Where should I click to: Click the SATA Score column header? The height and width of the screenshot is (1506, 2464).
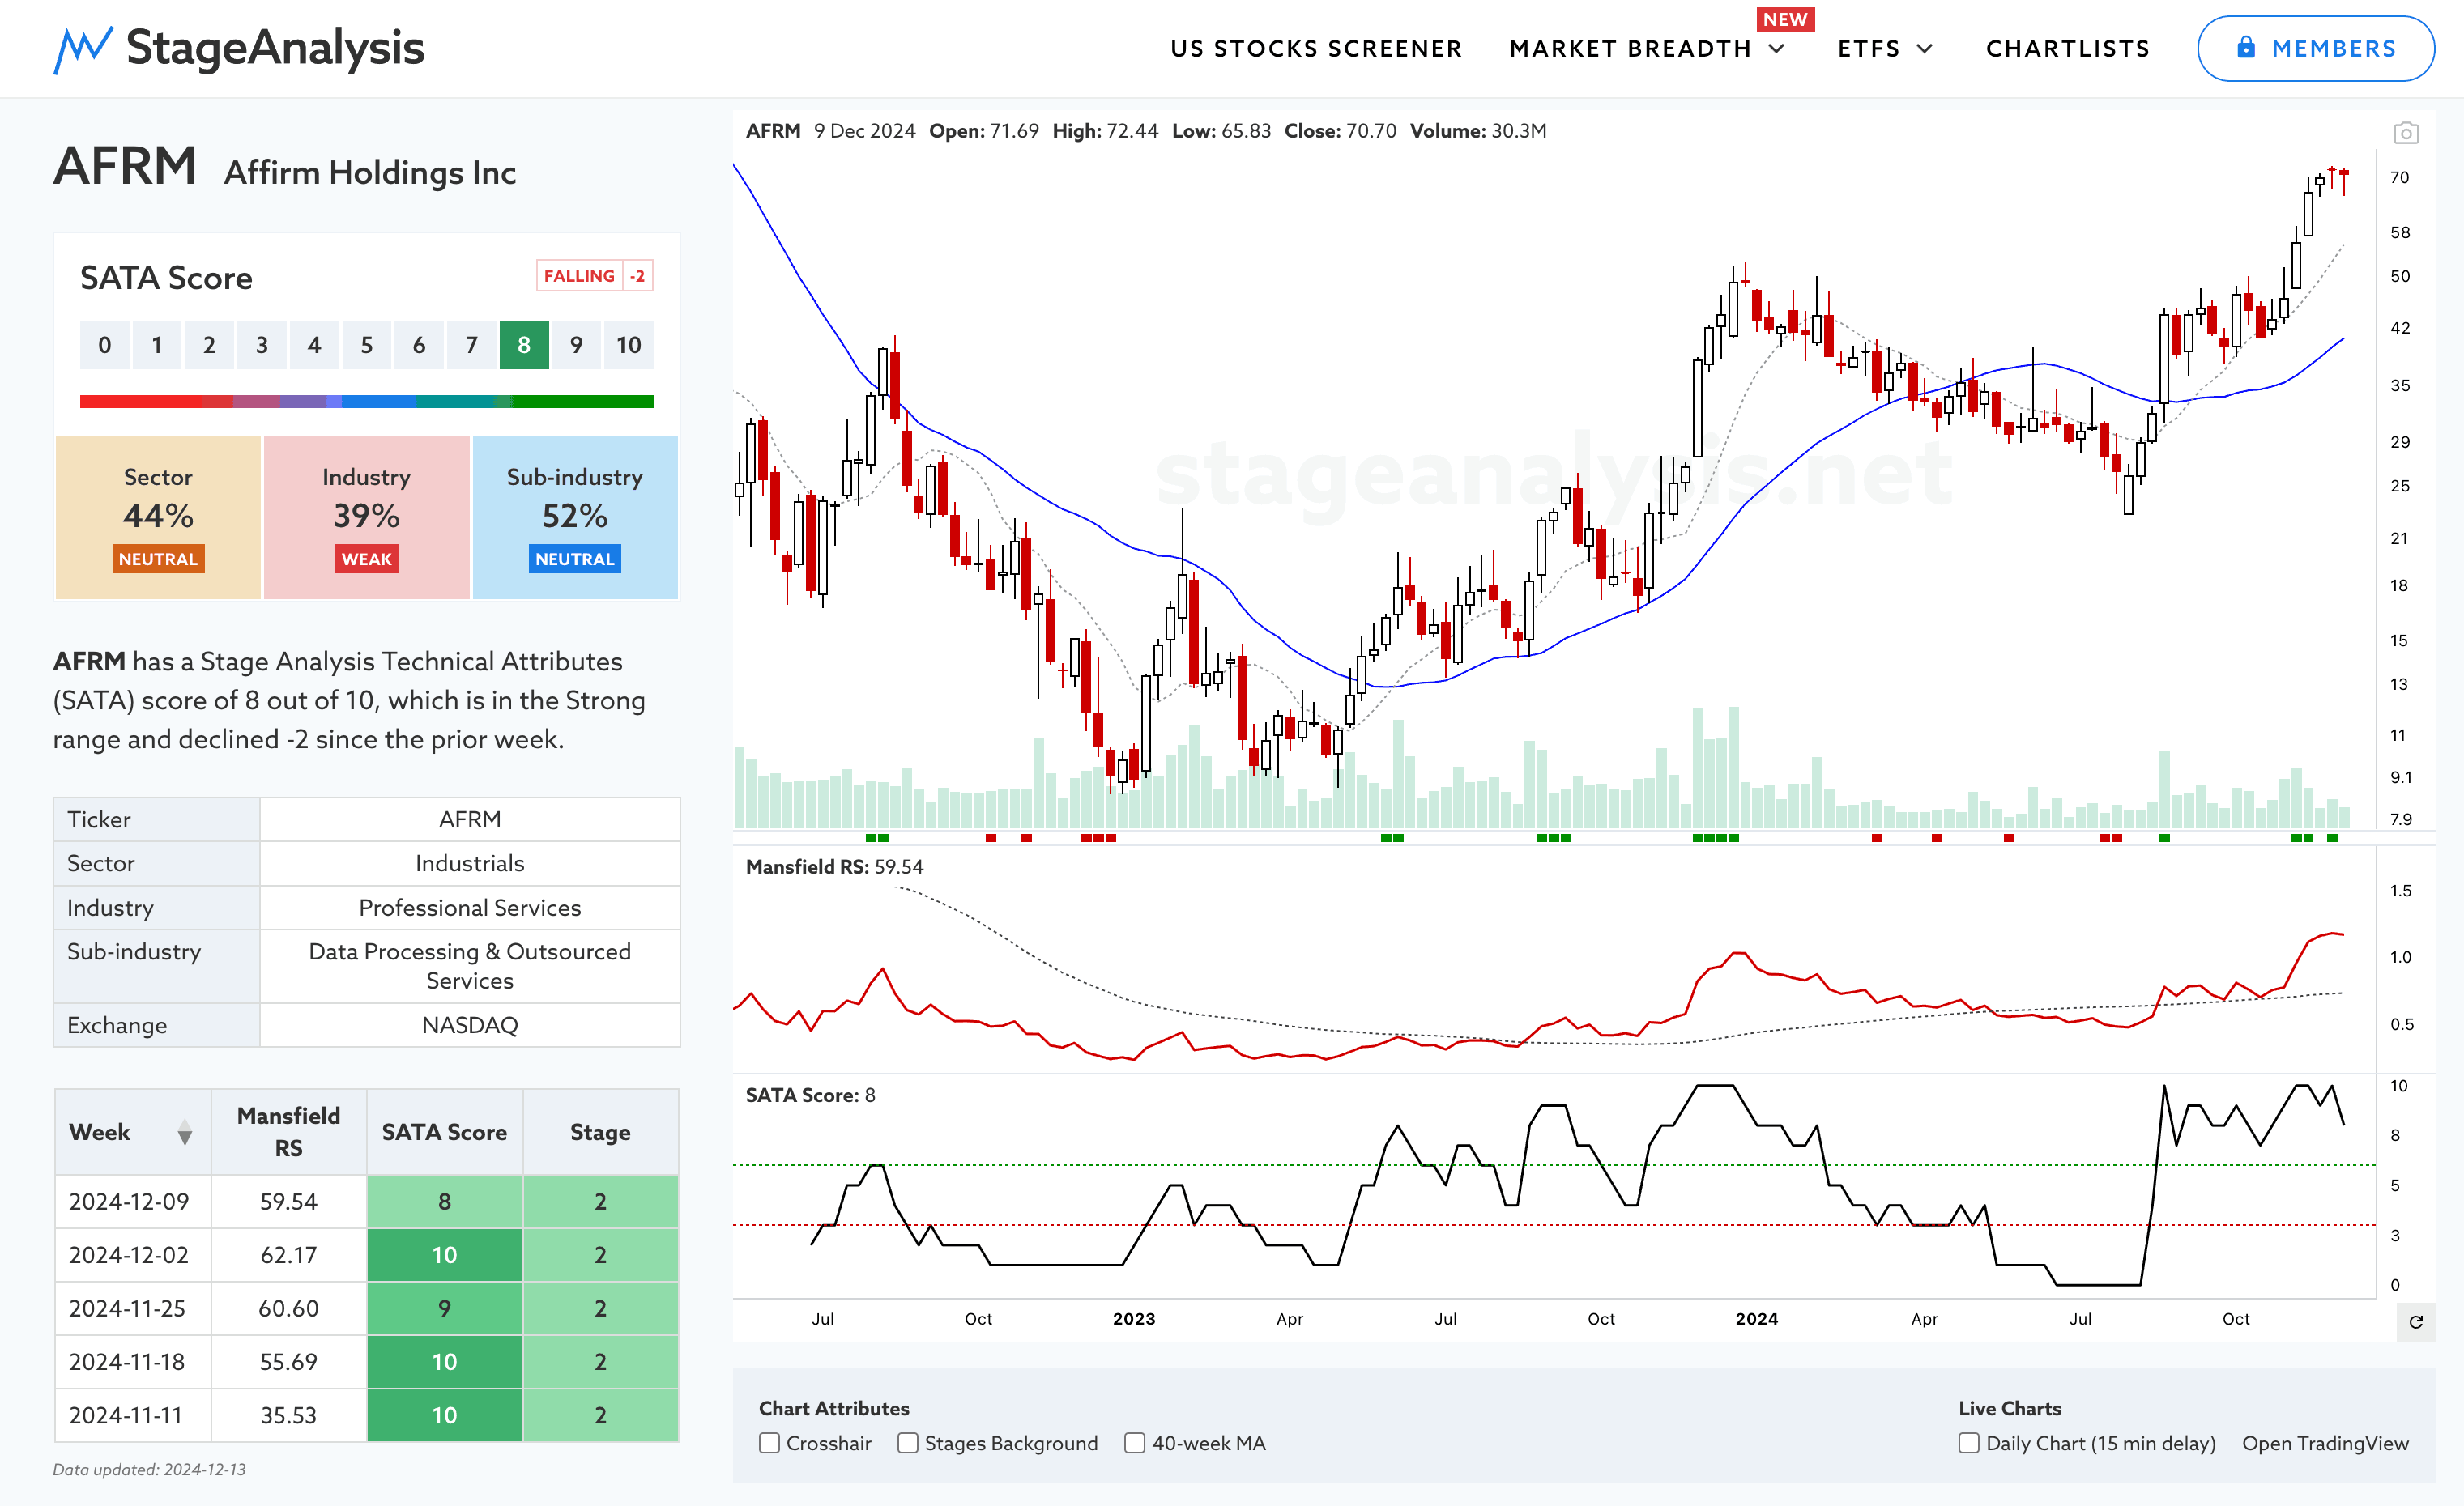444,1131
